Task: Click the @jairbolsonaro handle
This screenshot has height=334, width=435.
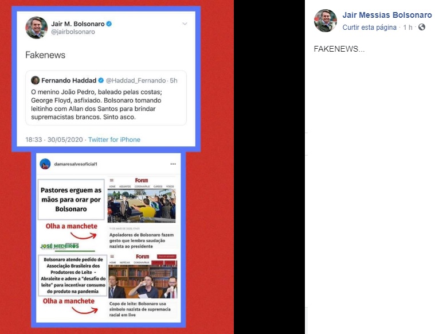Action: [x=73, y=32]
